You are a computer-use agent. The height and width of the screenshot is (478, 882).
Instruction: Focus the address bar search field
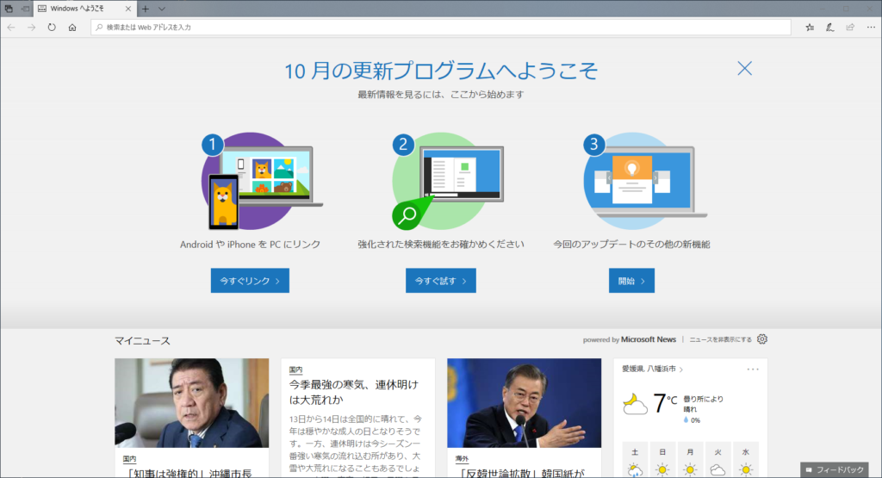coord(441,27)
